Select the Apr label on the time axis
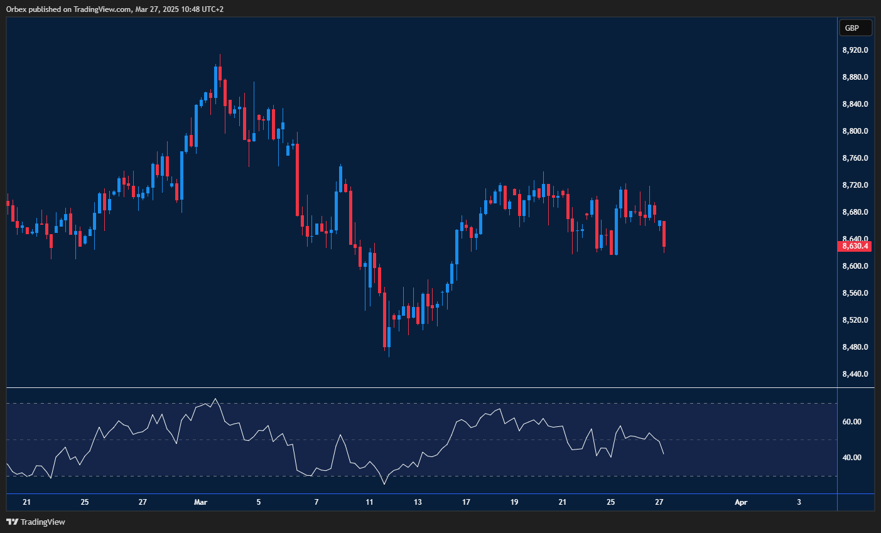This screenshot has width=881, height=533. pyautogui.click(x=741, y=502)
